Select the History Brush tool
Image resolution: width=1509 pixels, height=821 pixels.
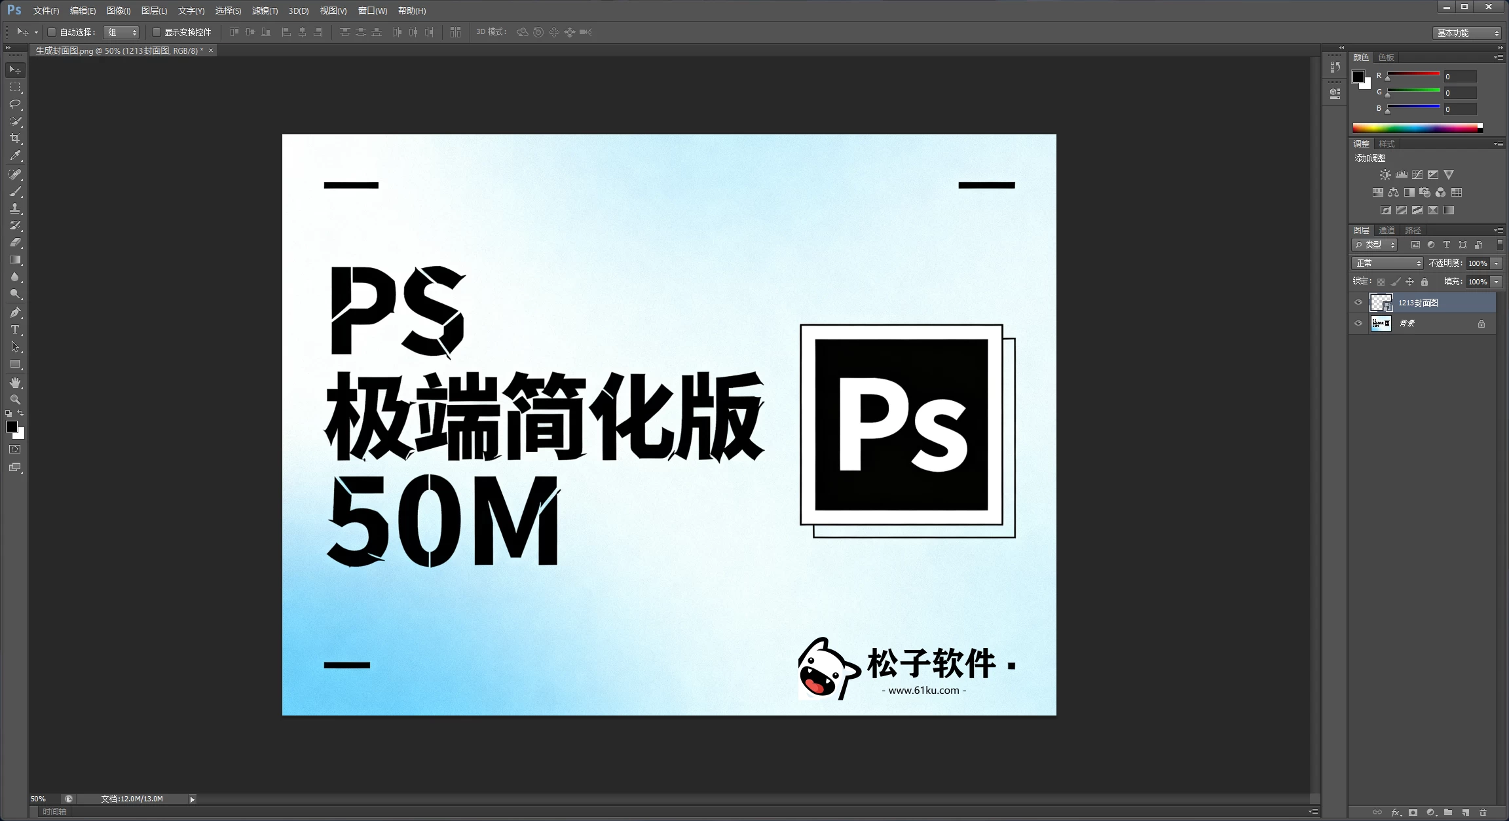click(x=15, y=225)
